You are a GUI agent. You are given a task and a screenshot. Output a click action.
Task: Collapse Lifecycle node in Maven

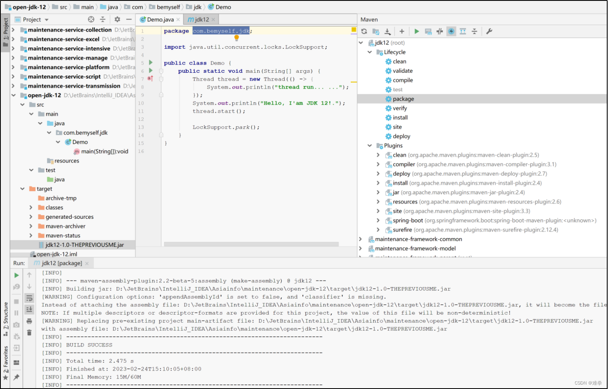pyautogui.click(x=370, y=52)
